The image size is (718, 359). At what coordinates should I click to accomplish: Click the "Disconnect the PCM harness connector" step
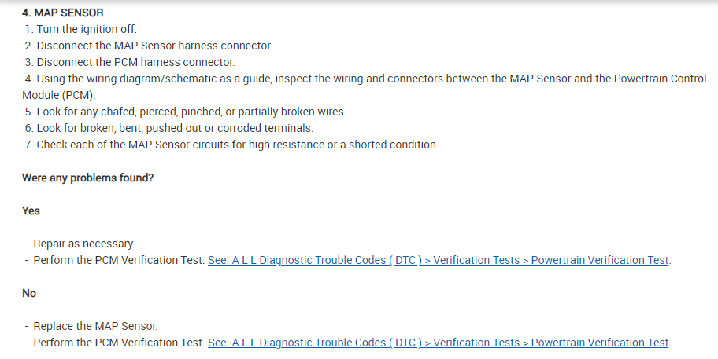click(x=135, y=62)
